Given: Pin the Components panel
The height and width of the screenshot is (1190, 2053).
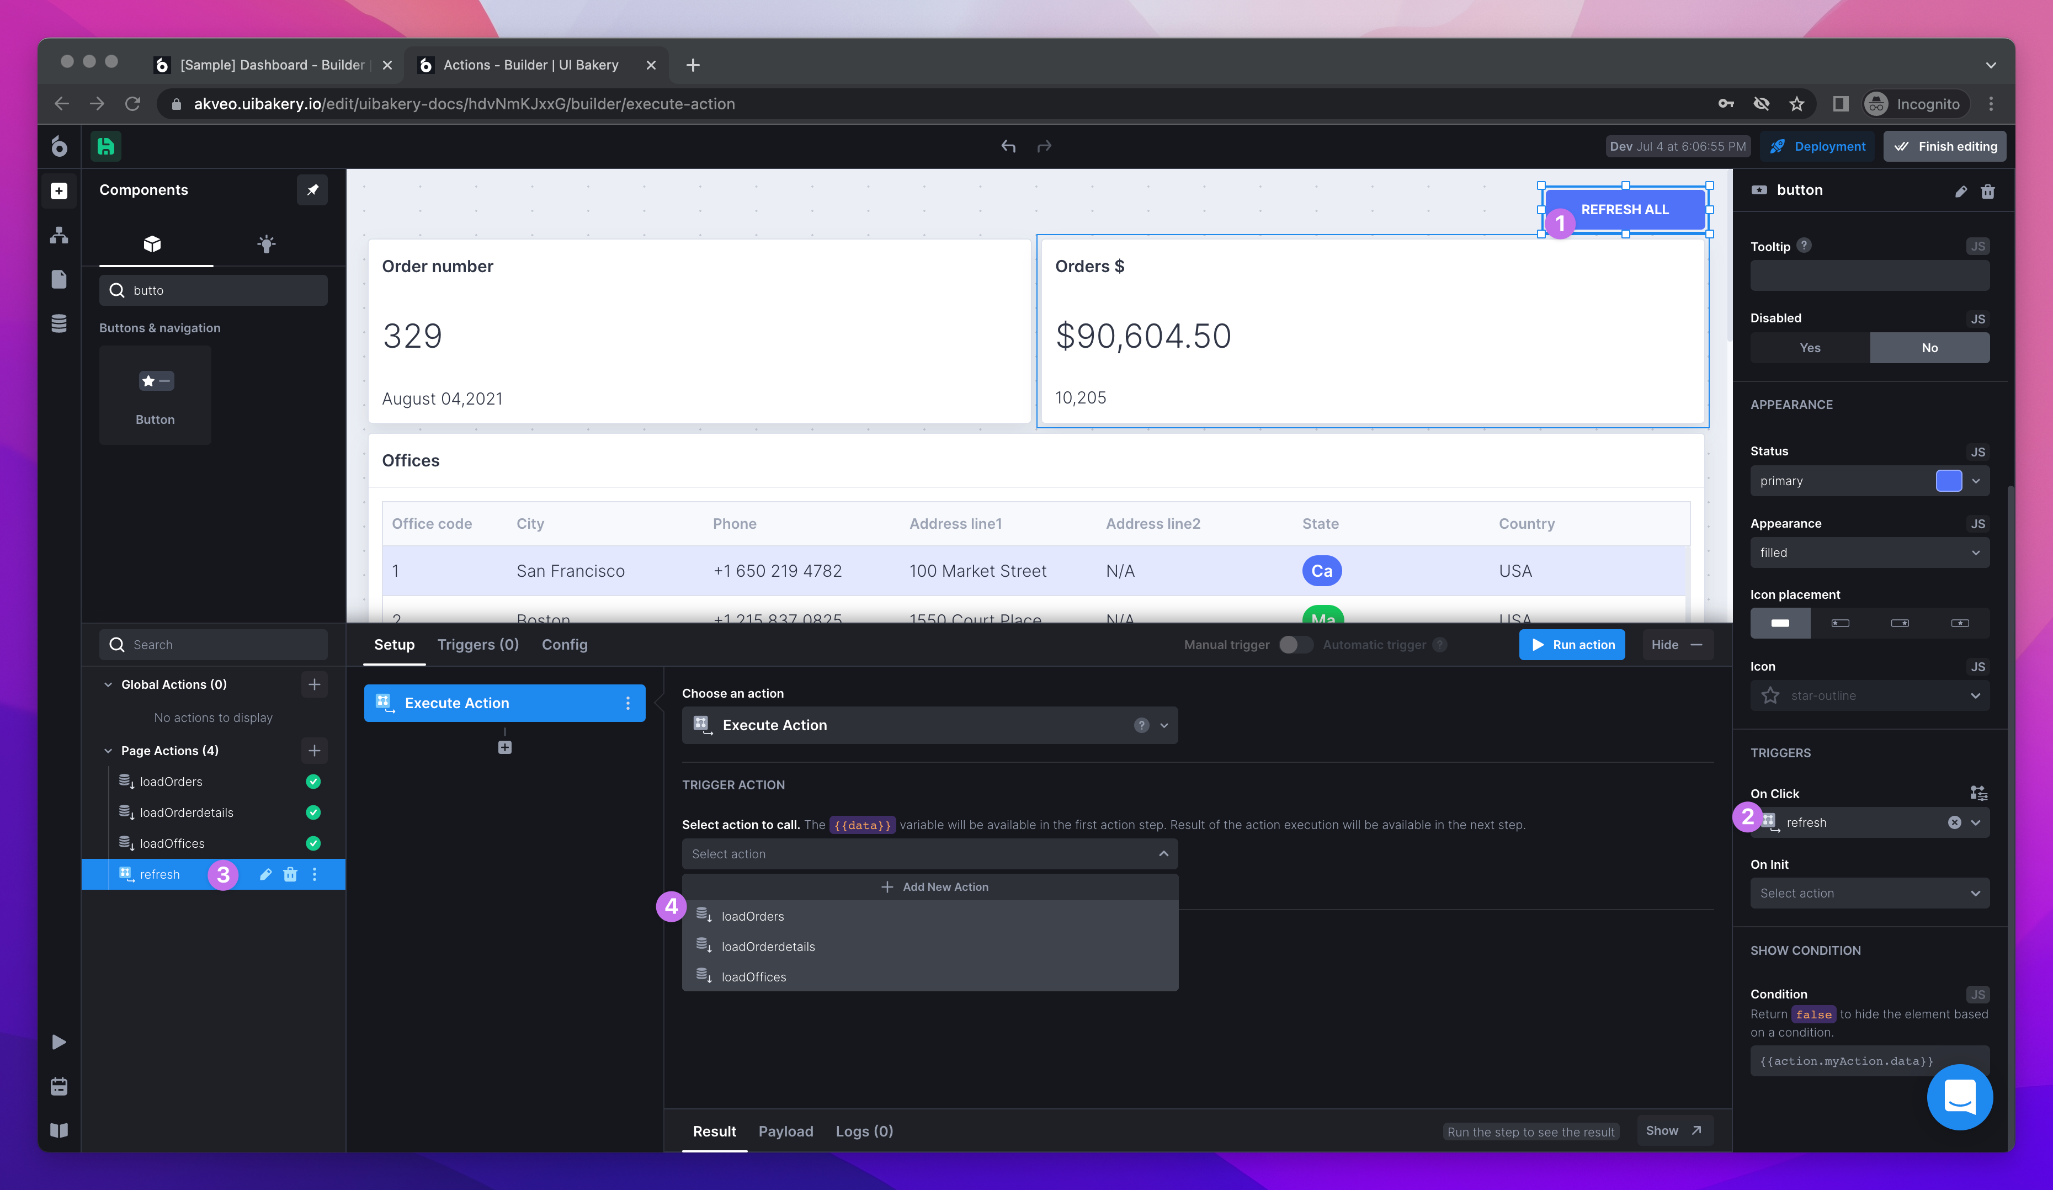Looking at the screenshot, I should pyautogui.click(x=312, y=190).
